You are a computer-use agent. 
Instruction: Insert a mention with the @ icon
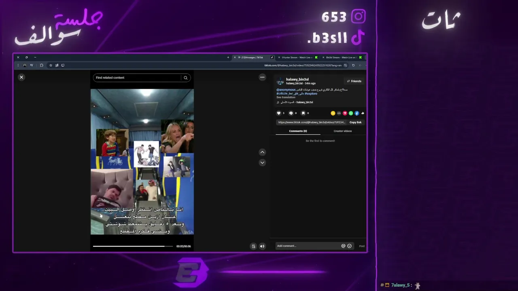(x=343, y=246)
